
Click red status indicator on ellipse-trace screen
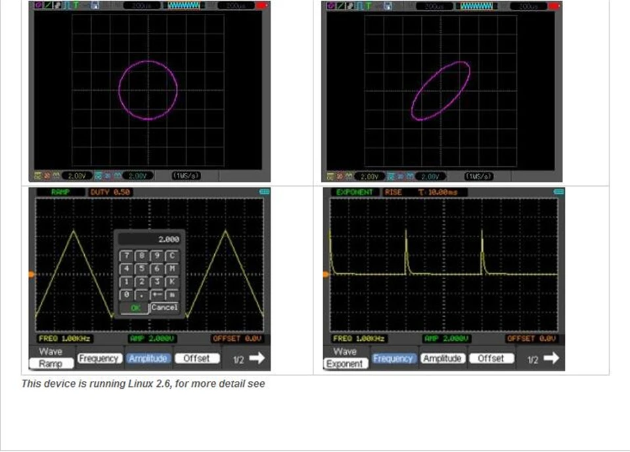[x=554, y=6]
